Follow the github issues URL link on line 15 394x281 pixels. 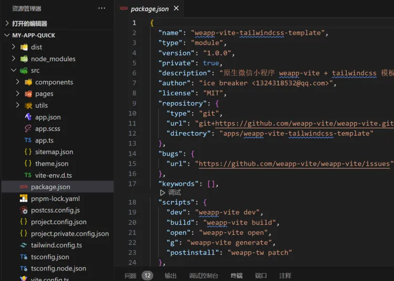[x=294, y=164]
